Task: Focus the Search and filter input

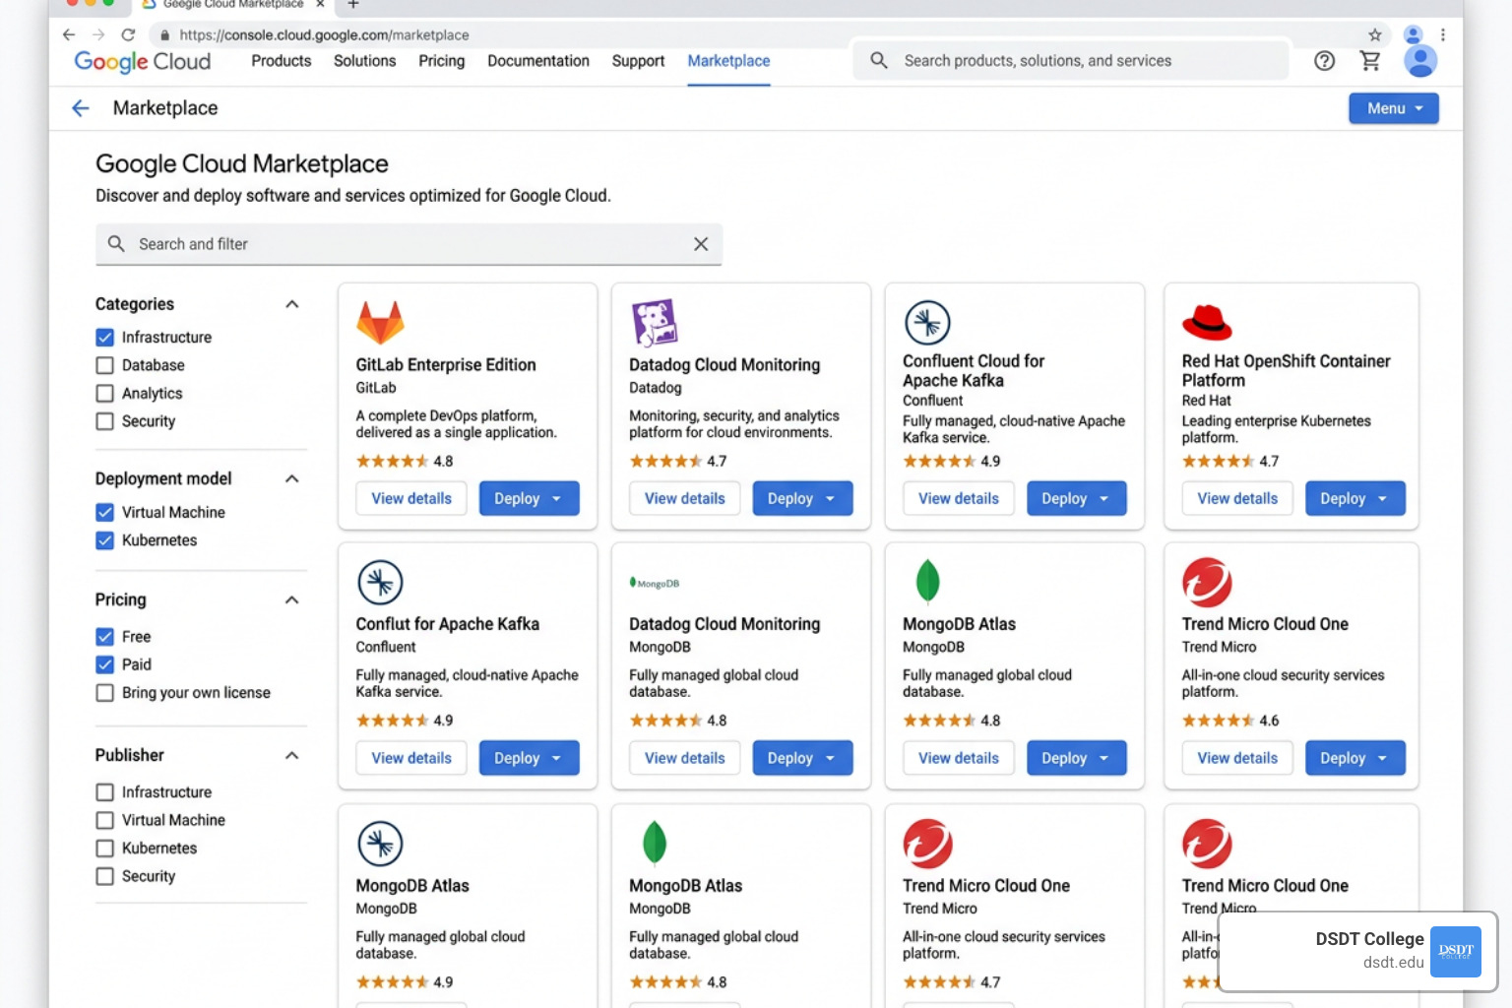Action: click(x=409, y=244)
